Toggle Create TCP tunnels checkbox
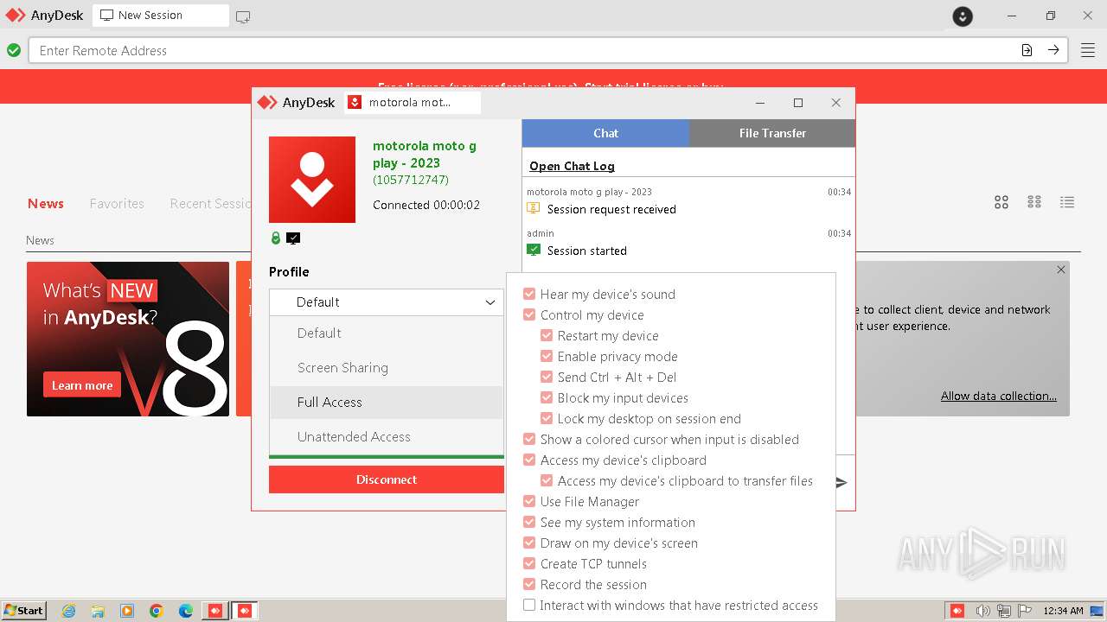The height and width of the screenshot is (622, 1107). coord(529,564)
